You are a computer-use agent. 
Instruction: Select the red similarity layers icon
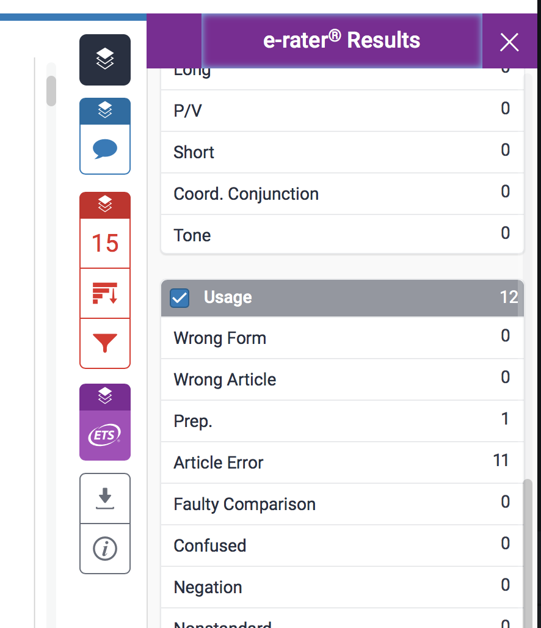coord(105,205)
